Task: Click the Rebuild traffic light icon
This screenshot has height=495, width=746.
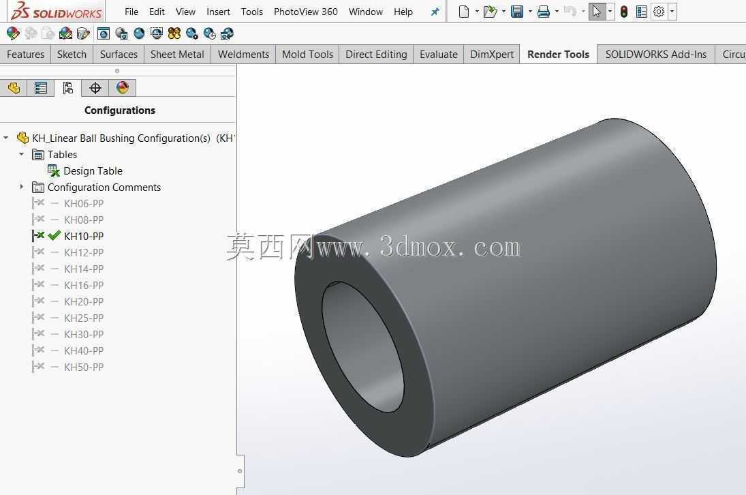Action: [624, 12]
